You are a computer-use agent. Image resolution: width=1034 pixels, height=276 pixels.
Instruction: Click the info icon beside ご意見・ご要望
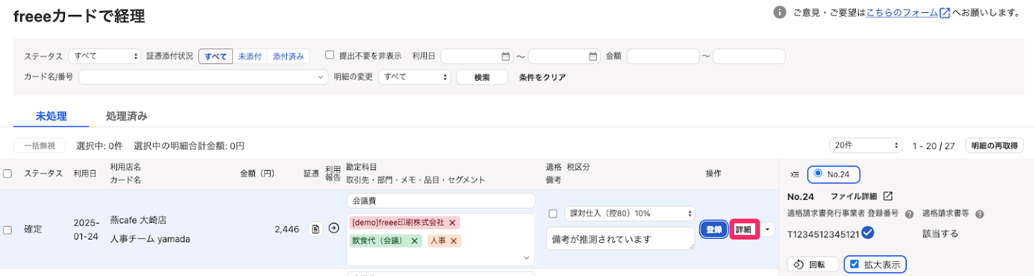[780, 13]
